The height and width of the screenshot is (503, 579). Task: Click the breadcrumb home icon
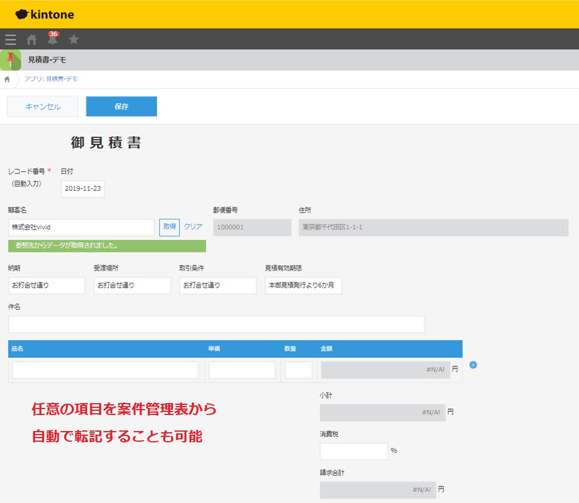(6, 78)
